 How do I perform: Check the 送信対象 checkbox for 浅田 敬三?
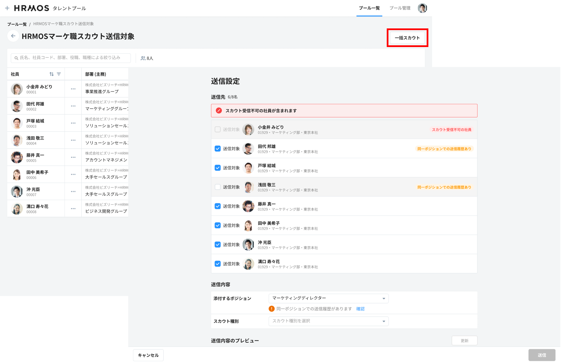(x=218, y=187)
